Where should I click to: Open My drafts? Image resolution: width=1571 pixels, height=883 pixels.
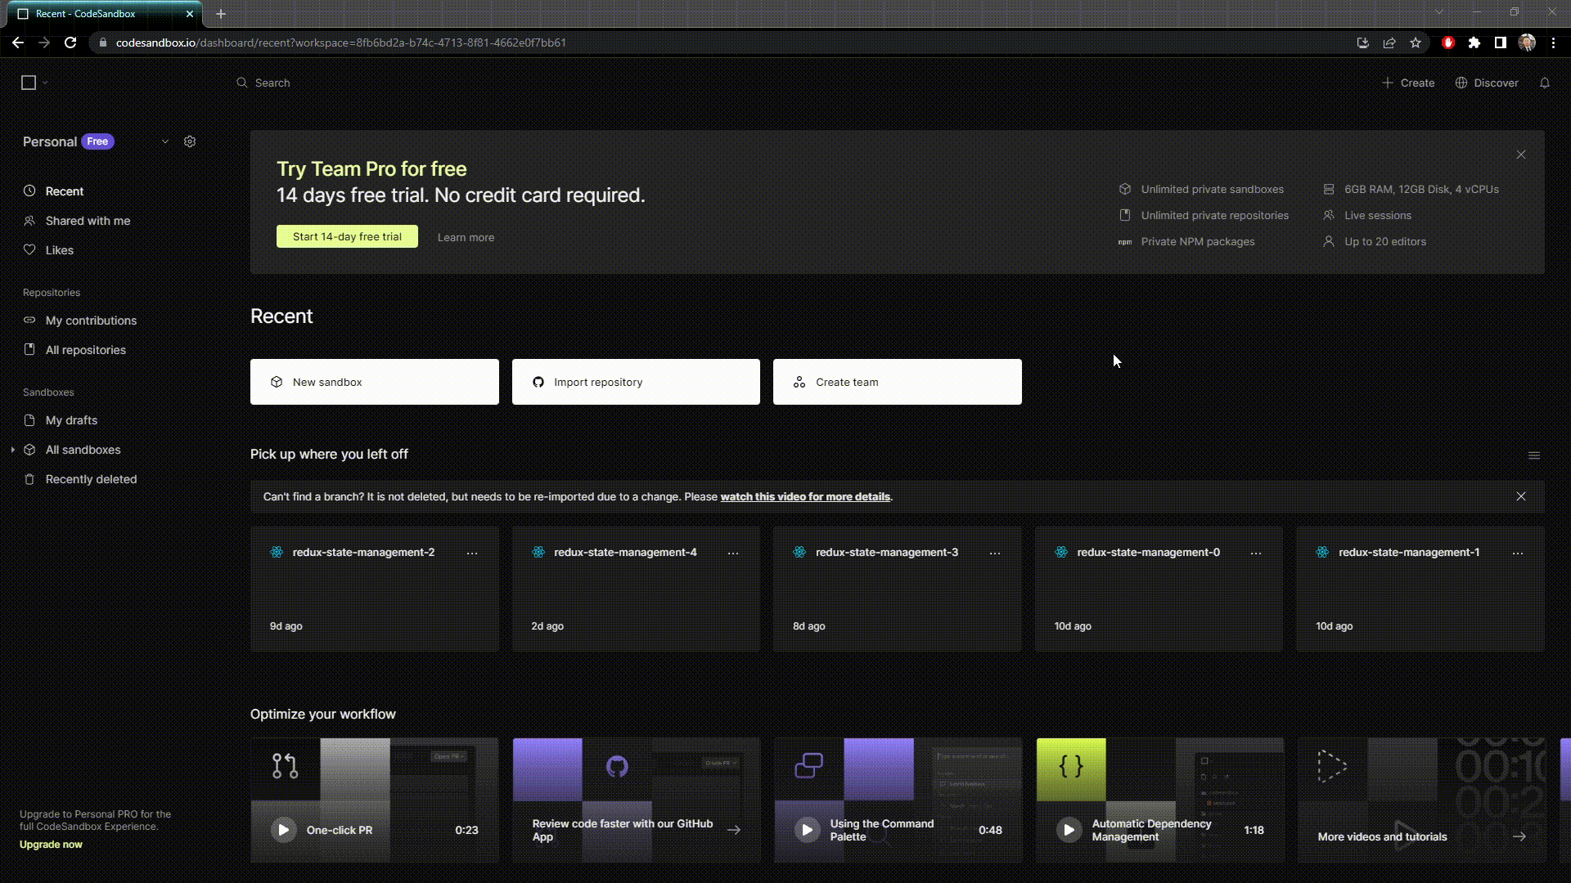click(71, 420)
